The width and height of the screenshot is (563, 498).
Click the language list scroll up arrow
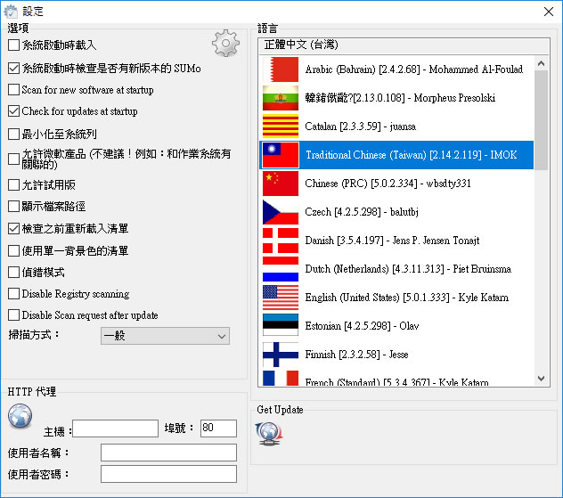(541, 63)
